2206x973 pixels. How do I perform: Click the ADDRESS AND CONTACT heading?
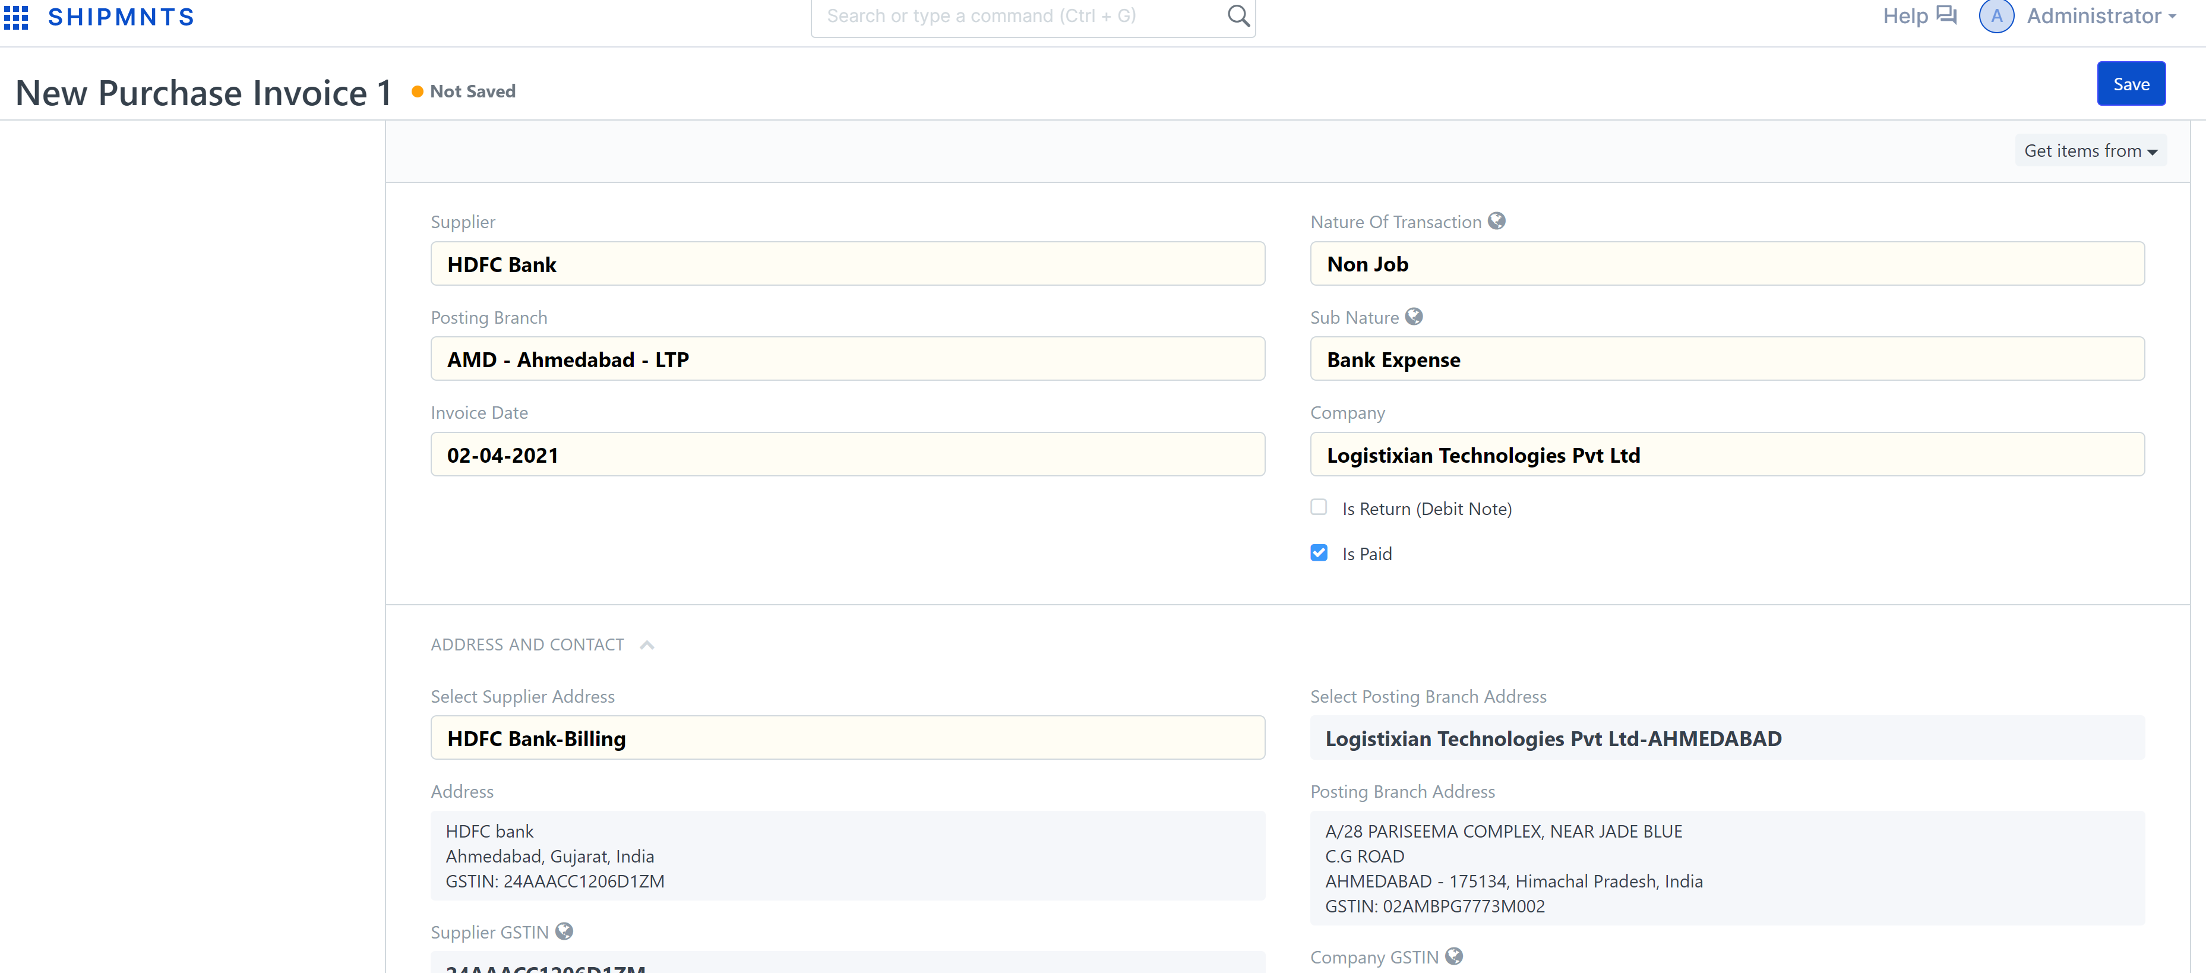(527, 645)
